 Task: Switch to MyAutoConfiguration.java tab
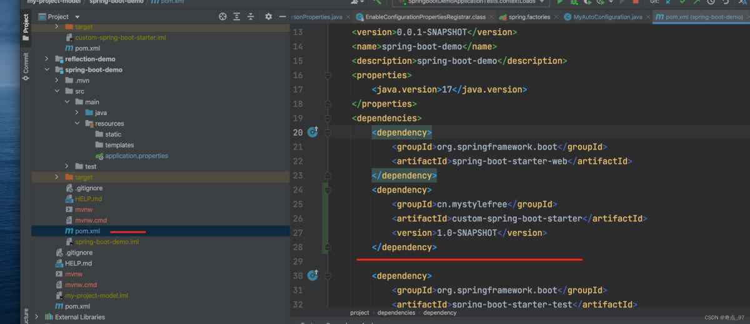click(607, 17)
